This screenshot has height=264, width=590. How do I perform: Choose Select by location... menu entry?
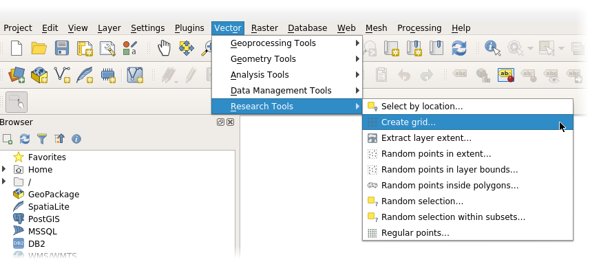click(467, 107)
